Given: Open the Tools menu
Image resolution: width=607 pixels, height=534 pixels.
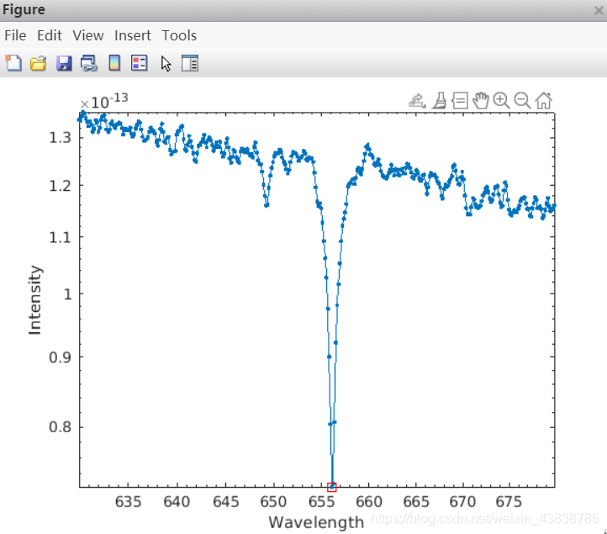Looking at the screenshot, I should 179,35.
